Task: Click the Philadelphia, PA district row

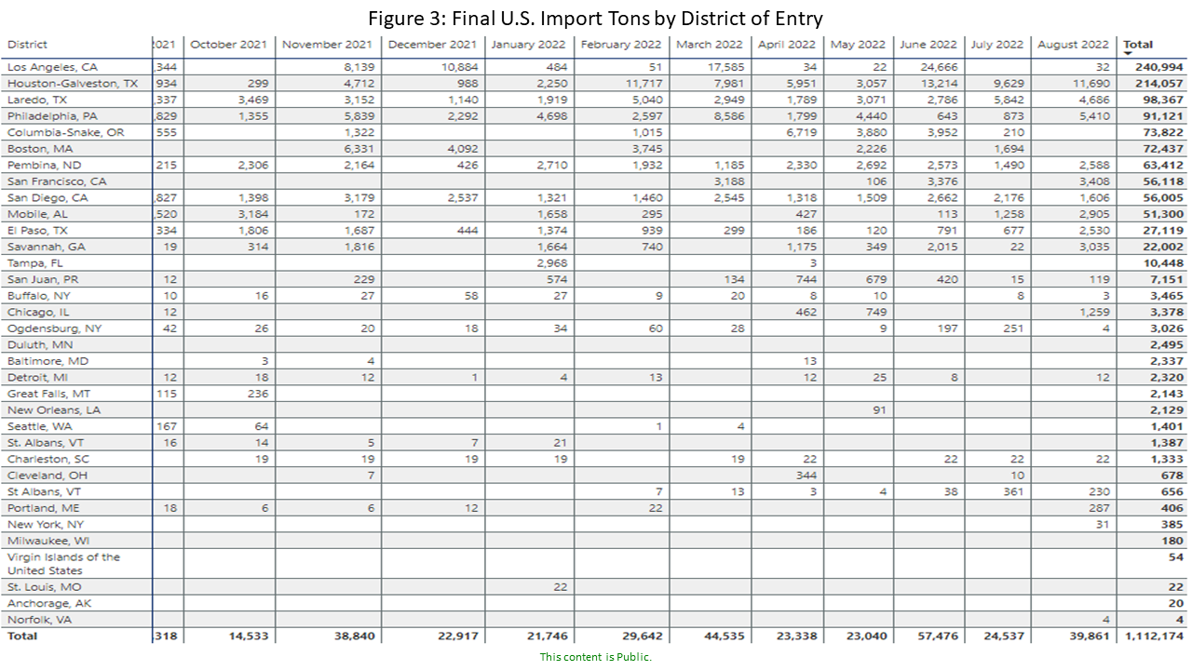Action: pyautogui.click(x=51, y=115)
